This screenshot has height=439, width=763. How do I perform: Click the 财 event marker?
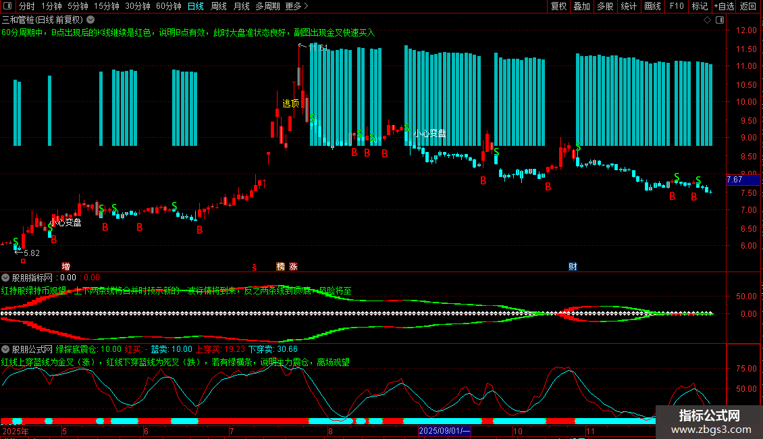point(573,266)
